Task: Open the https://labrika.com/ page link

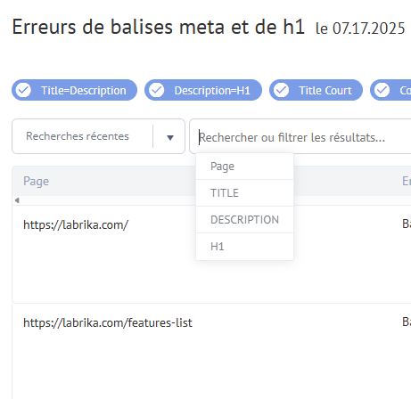Action: 76,224
